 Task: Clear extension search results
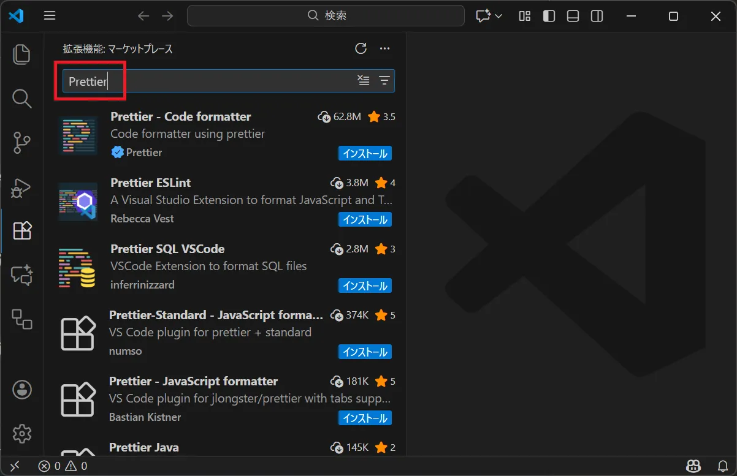(x=364, y=80)
